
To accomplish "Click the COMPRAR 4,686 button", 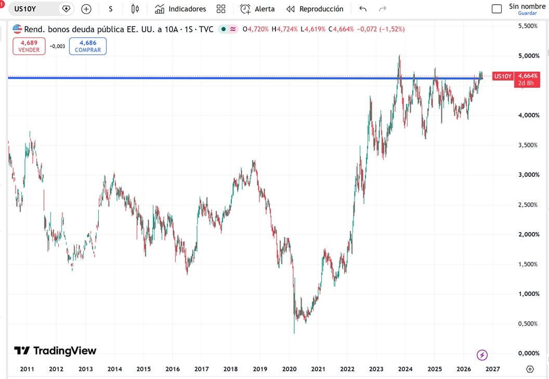I will (88, 46).
